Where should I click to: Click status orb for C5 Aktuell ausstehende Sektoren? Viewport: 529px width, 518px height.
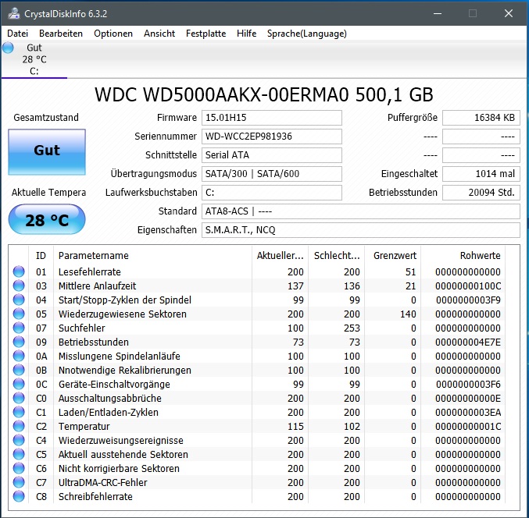pyautogui.click(x=19, y=454)
